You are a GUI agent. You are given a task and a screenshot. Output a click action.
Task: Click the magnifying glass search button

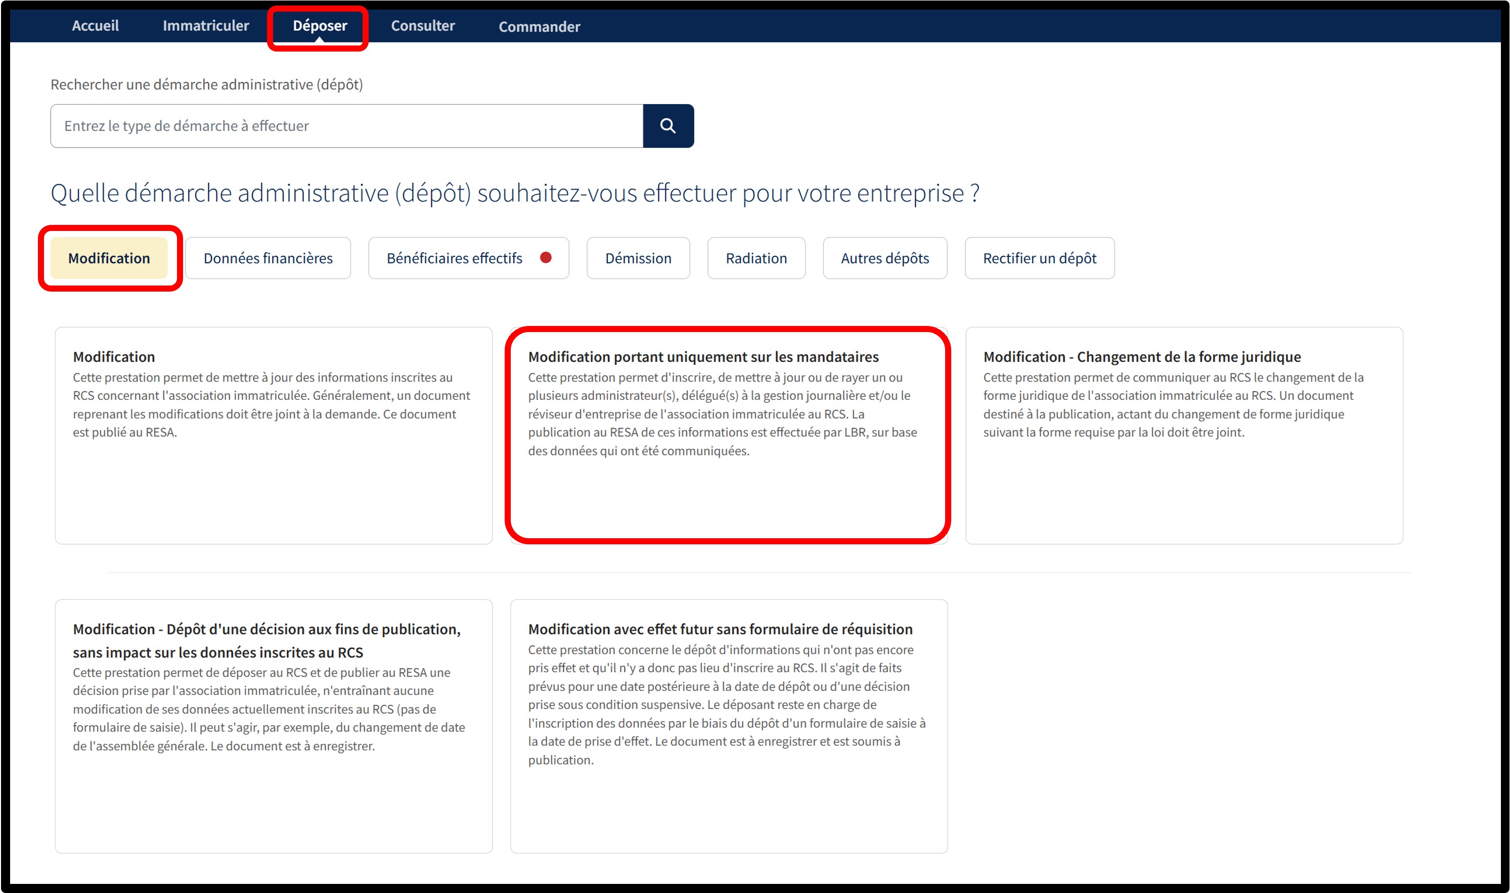(x=668, y=126)
